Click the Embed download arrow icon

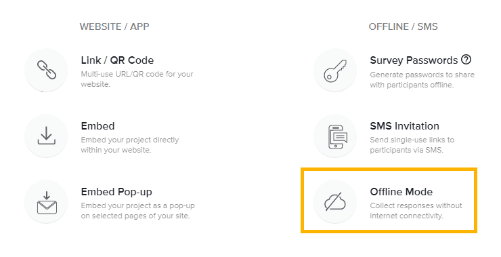(47, 136)
